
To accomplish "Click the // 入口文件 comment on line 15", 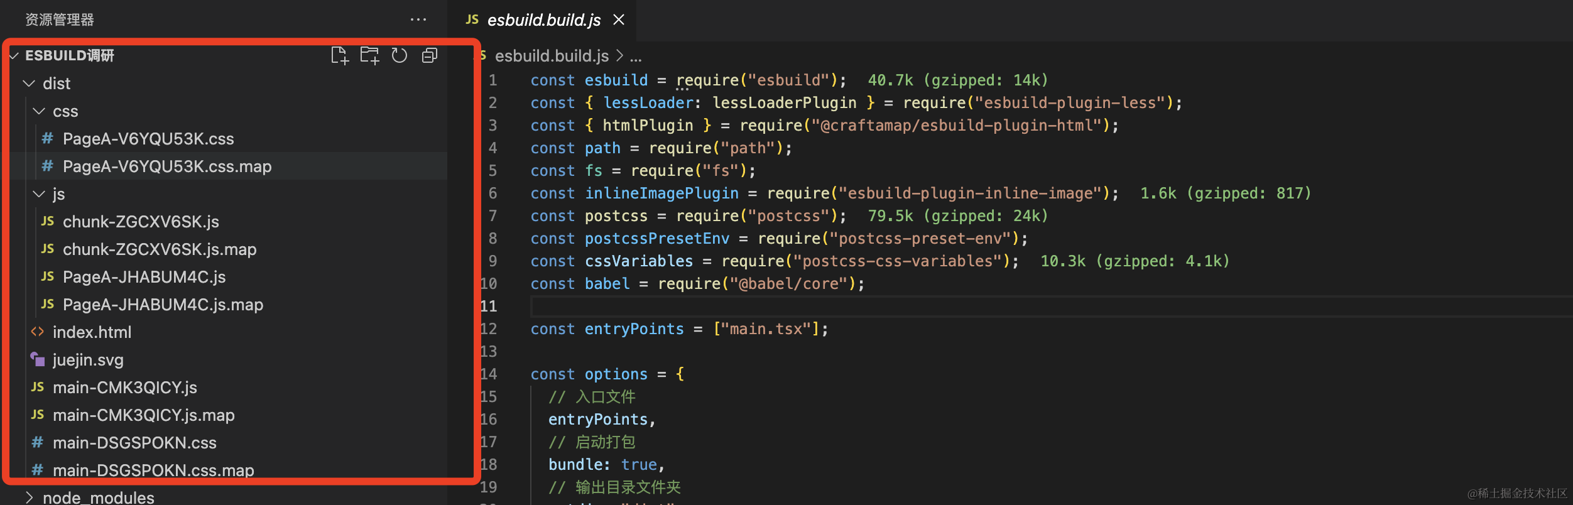I will [x=592, y=397].
